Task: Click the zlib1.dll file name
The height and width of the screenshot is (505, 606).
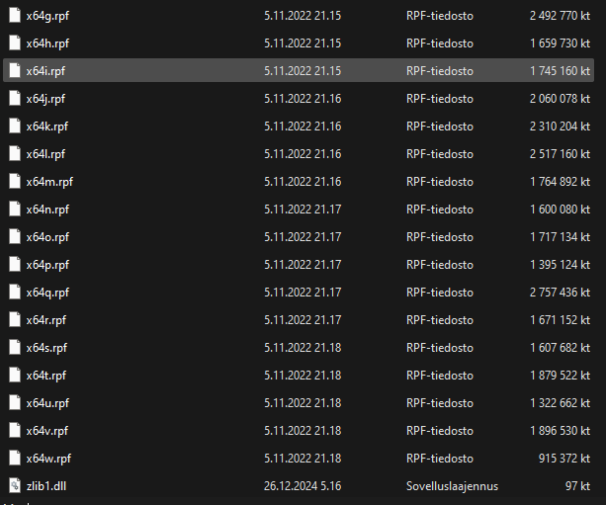Action: coord(45,485)
